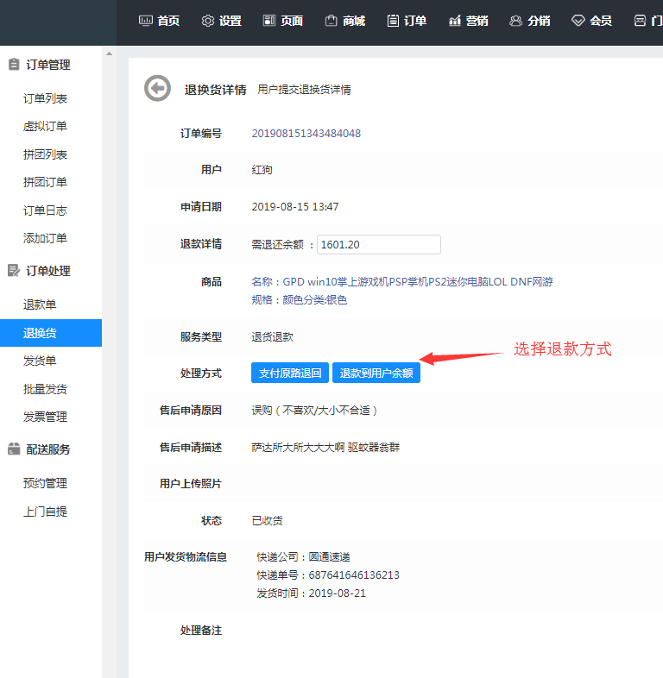The width and height of the screenshot is (663, 678).
Task: Click the marketing bar chart icon
Action: (454, 21)
